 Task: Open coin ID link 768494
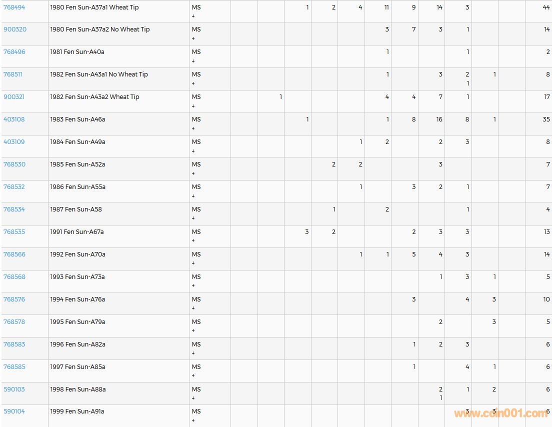click(x=14, y=7)
